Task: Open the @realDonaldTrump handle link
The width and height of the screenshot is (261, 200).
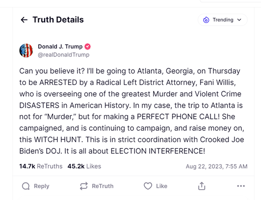Action: click(x=64, y=55)
